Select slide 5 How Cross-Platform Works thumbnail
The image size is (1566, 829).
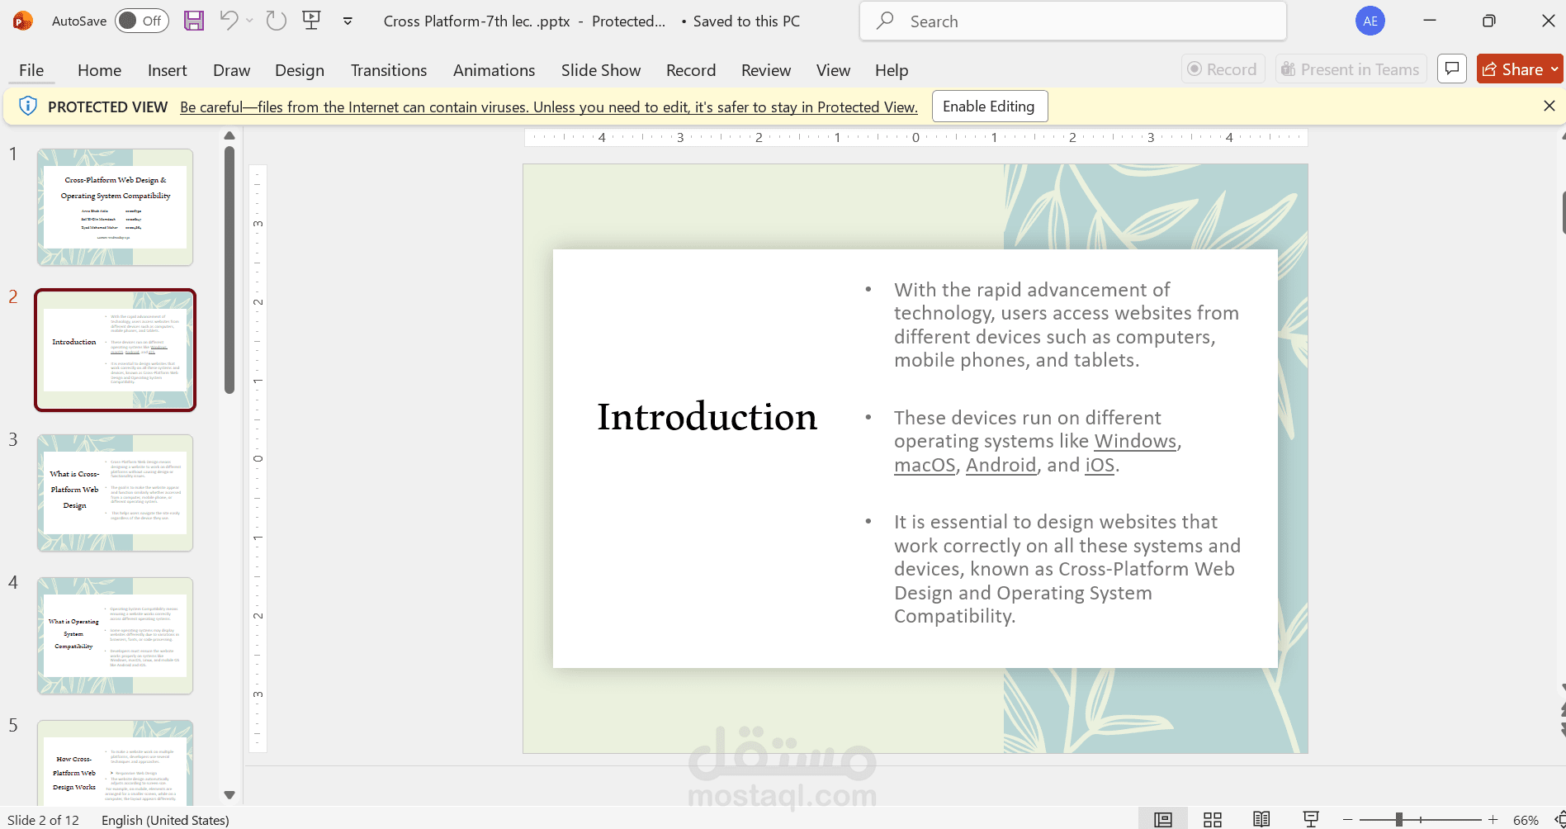115,762
